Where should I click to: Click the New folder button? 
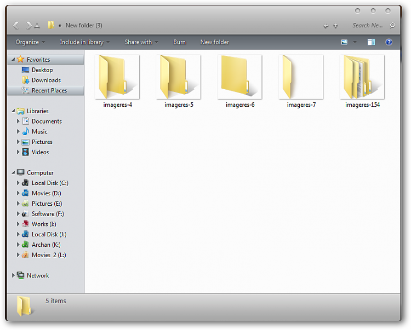214,42
